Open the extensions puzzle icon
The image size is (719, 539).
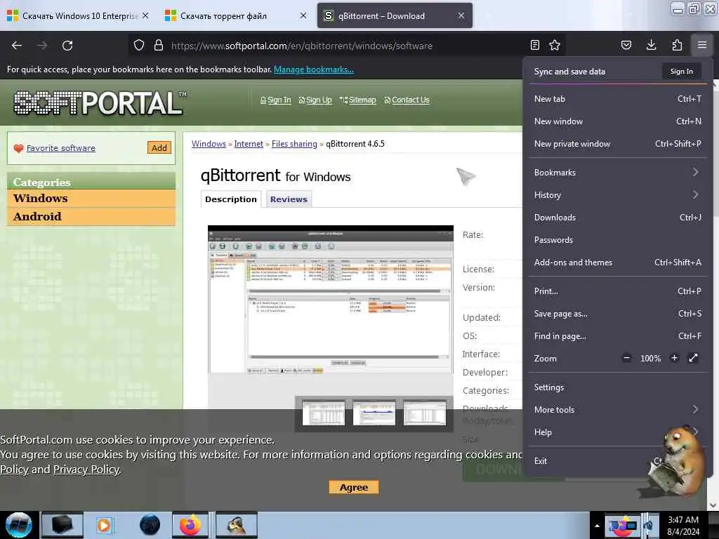[677, 45]
